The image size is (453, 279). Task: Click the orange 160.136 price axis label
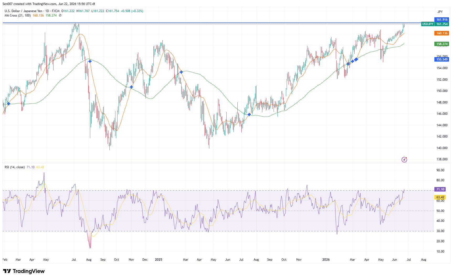pos(442,33)
